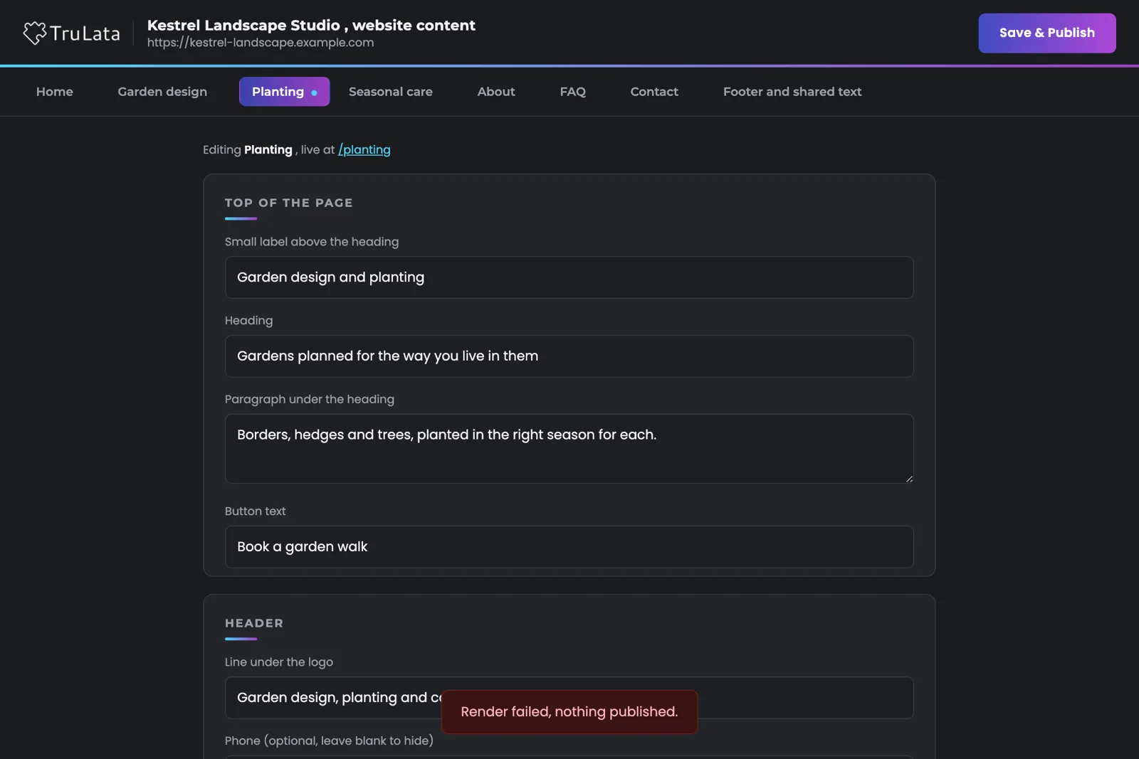Go to the About tab
The image size is (1139, 759).
pos(496,92)
